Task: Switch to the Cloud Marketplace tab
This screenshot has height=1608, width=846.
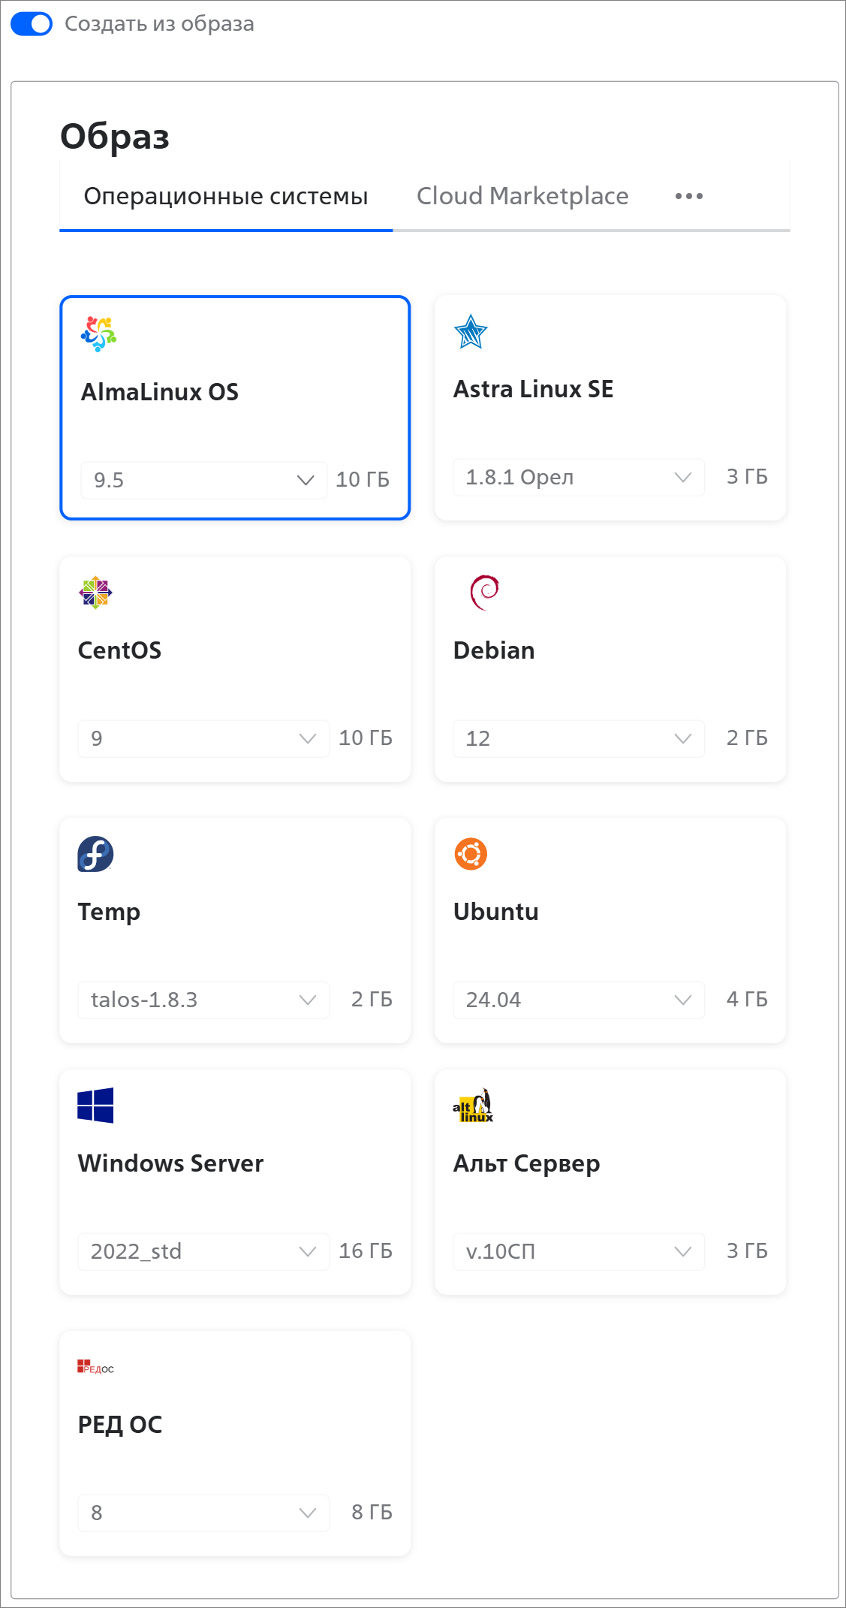Action: [x=522, y=196]
